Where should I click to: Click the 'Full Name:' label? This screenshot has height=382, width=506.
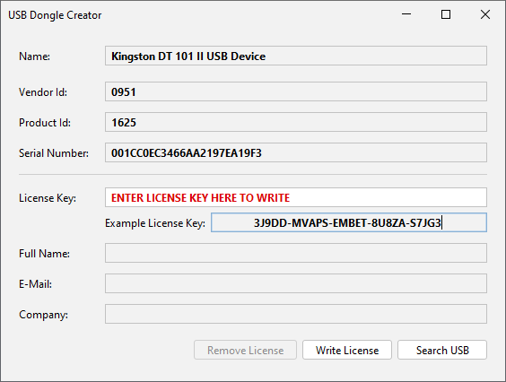click(x=44, y=254)
